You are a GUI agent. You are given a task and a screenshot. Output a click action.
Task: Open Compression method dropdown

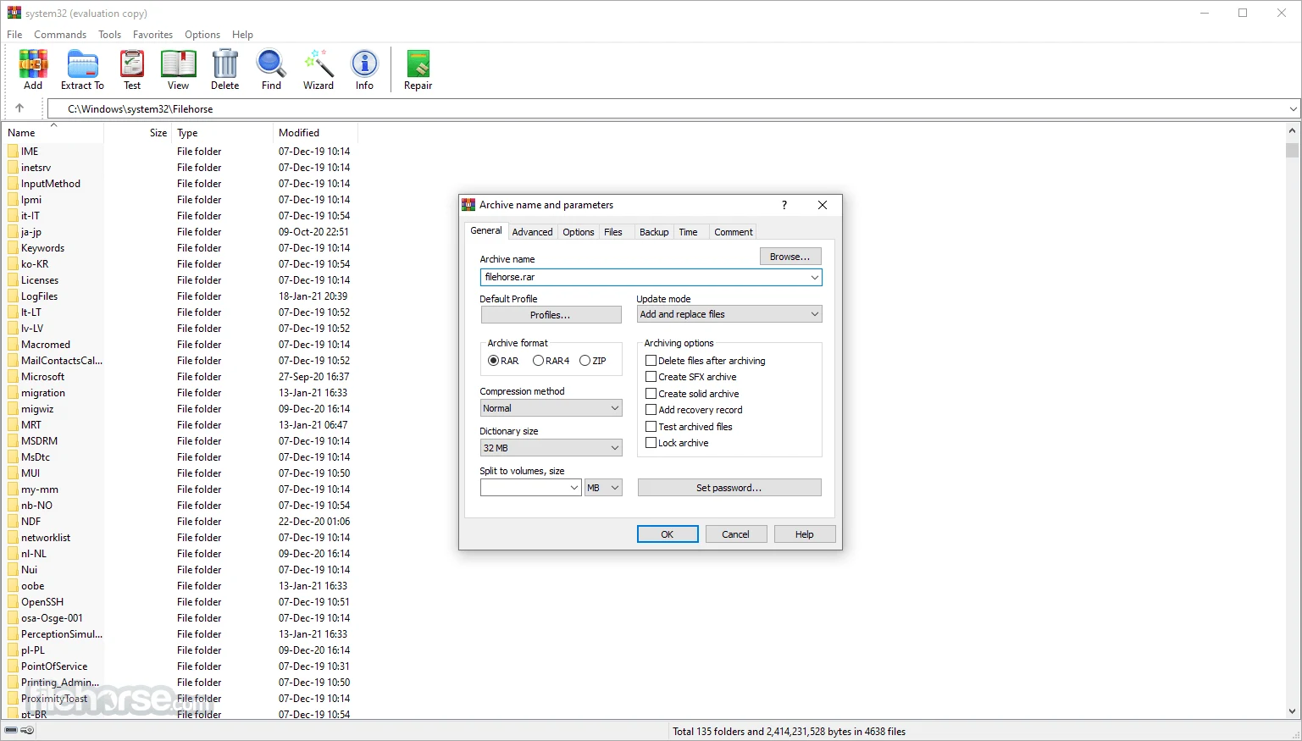point(551,408)
